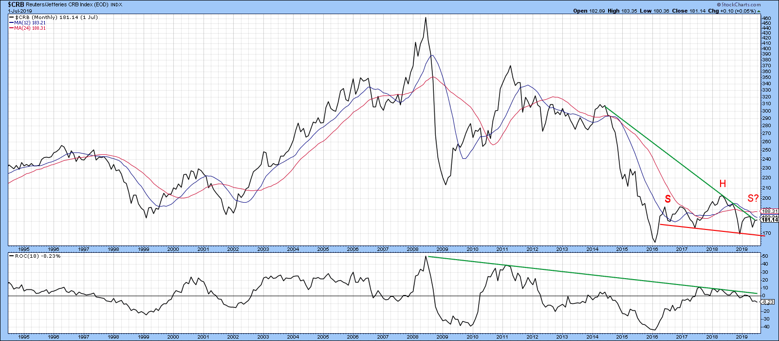This screenshot has width=779, height=341.
Task: Click the red 'S' left shoulder annotation
Action: click(x=668, y=199)
